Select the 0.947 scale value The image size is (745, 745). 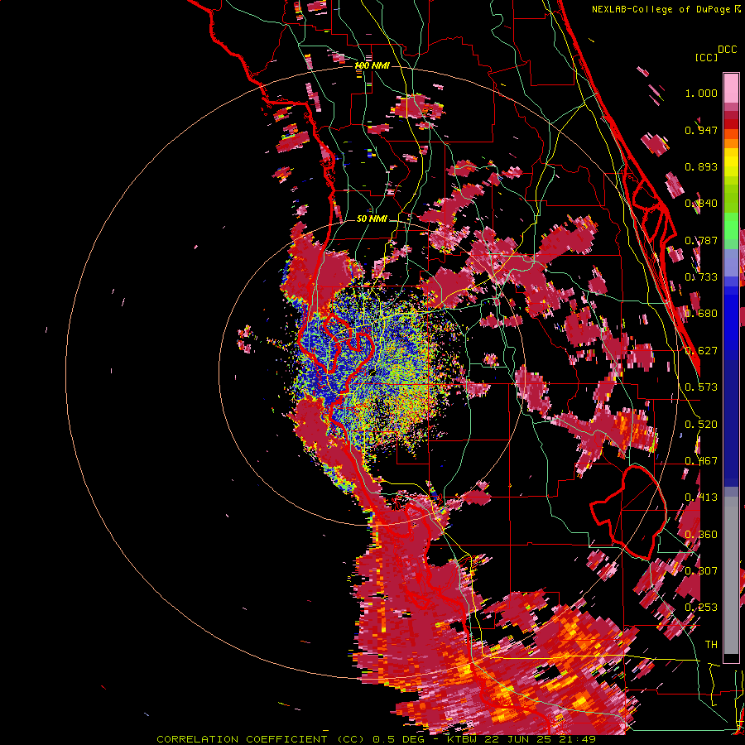click(701, 130)
